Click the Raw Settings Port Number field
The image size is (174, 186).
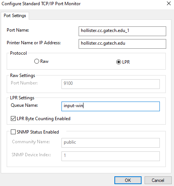click(x=111, y=84)
